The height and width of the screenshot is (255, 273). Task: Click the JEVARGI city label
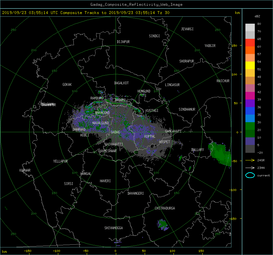pyautogui.click(x=187, y=29)
